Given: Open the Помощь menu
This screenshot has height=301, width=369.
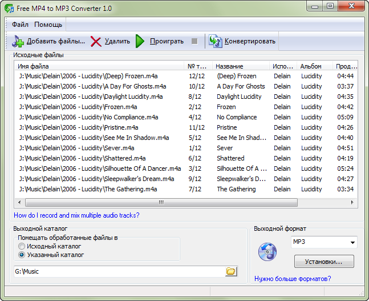Looking at the screenshot, I should point(48,25).
